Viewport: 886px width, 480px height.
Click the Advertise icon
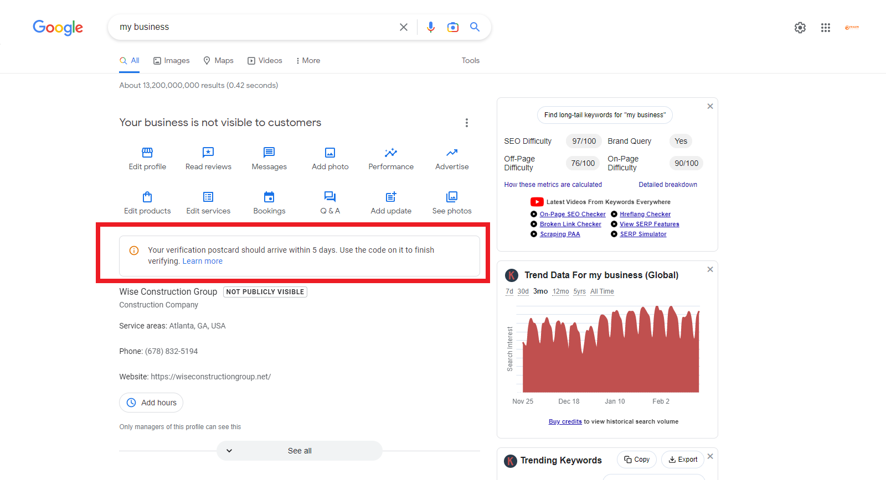click(452, 153)
